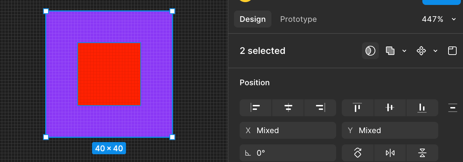Open the component options chevron
Viewport: 463px width, 162px height.
click(435, 51)
